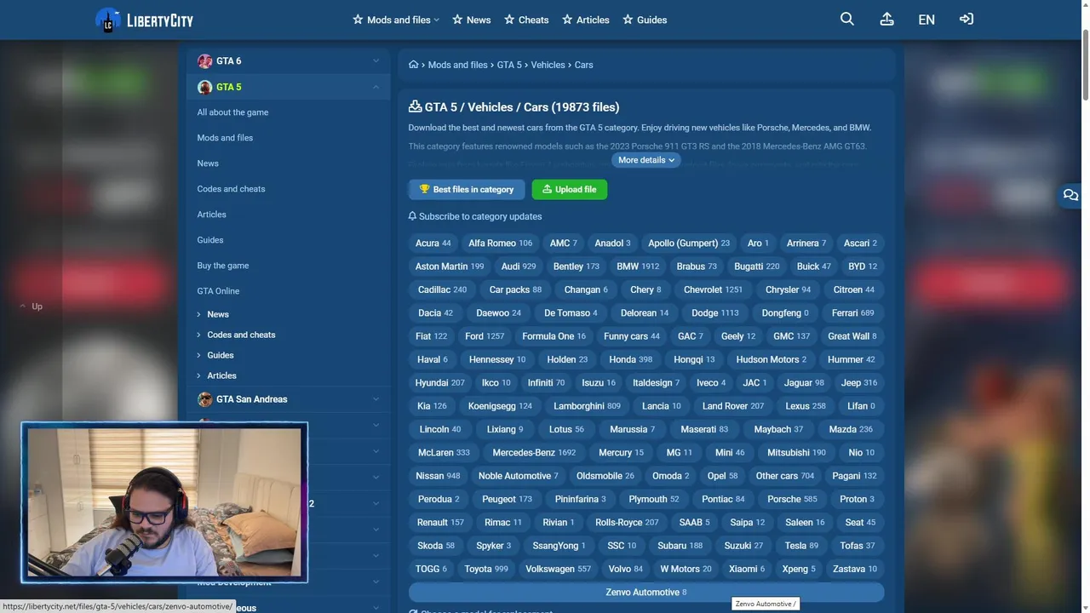This screenshot has width=1090, height=613.
Task: Click the LibertyCity logo
Action: point(145,20)
